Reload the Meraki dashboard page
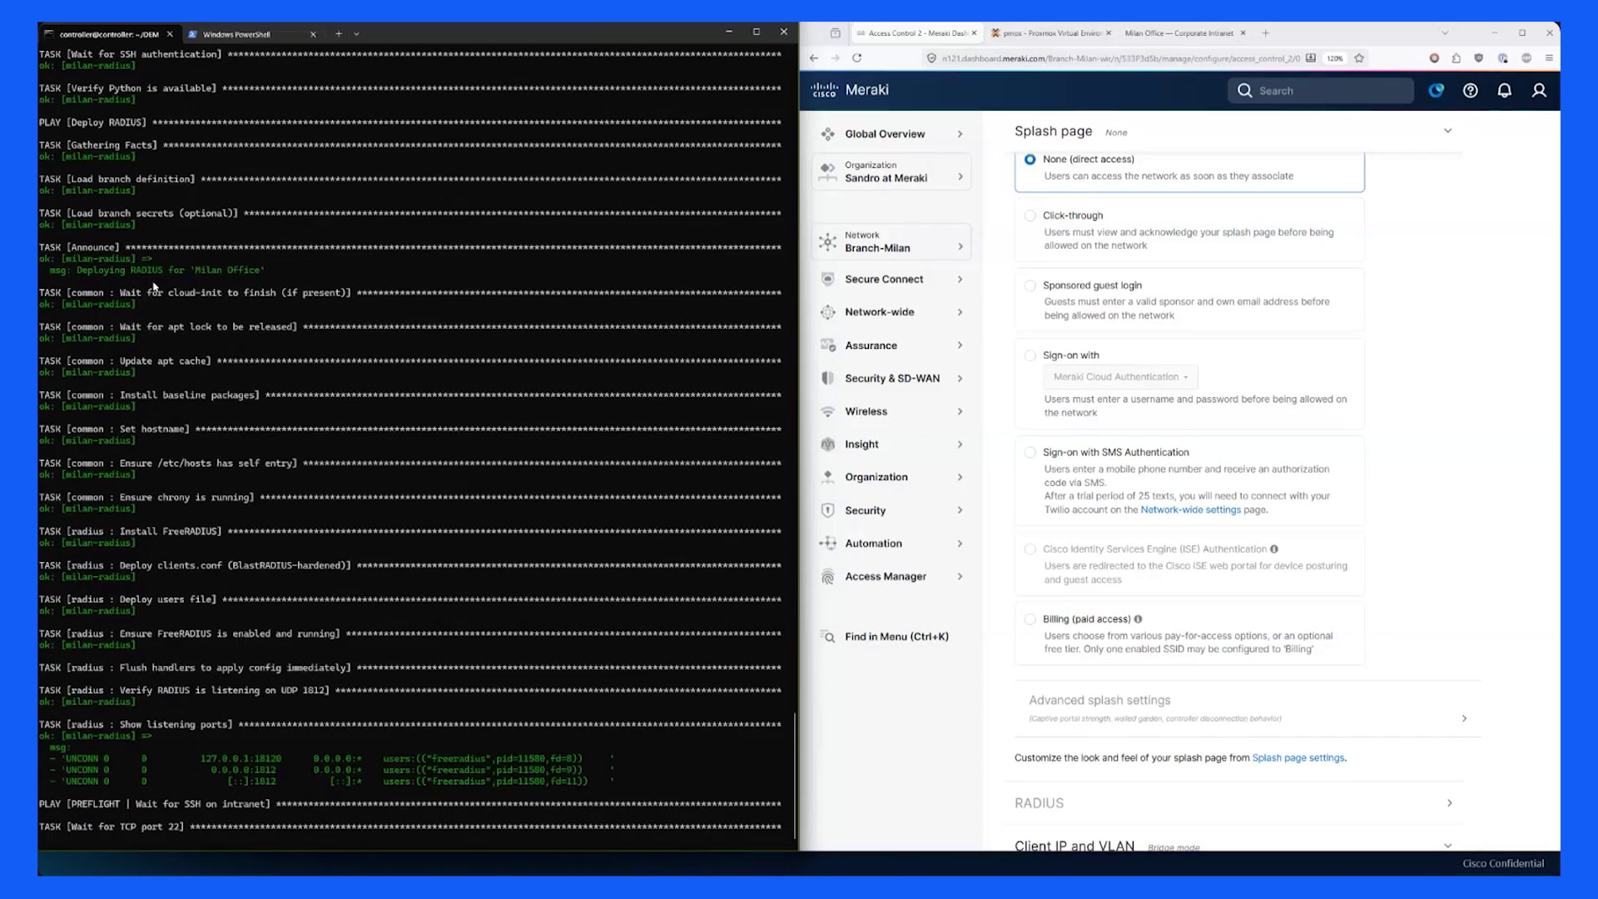This screenshot has width=1598, height=899. click(856, 58)
